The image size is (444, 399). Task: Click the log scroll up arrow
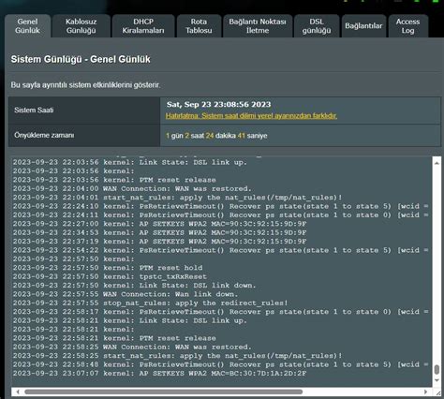pos(437,163)
